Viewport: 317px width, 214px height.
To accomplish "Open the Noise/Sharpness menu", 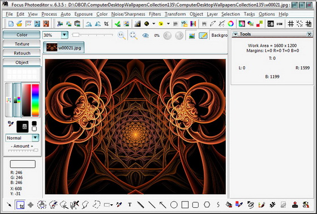I will click(128, 14).
